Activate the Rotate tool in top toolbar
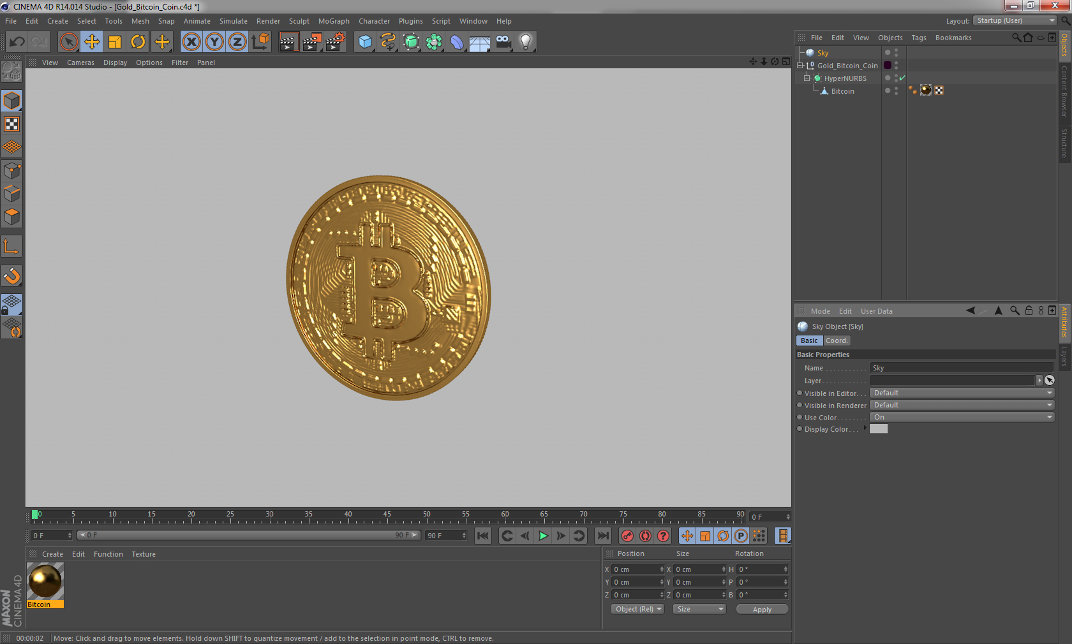 point(138,42)
